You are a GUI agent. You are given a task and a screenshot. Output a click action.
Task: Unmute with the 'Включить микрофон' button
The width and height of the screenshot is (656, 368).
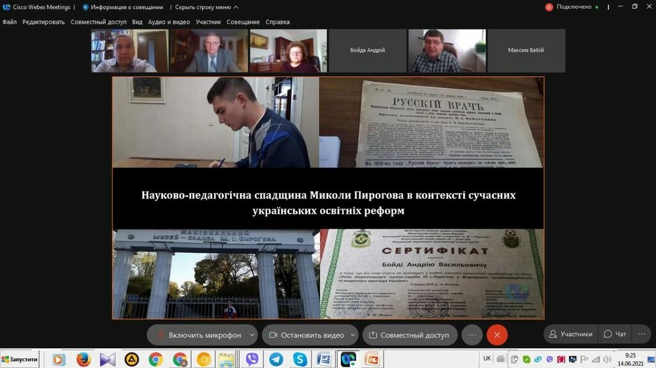[x=199, y=335]
